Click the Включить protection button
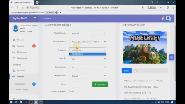 coord(50,12)
